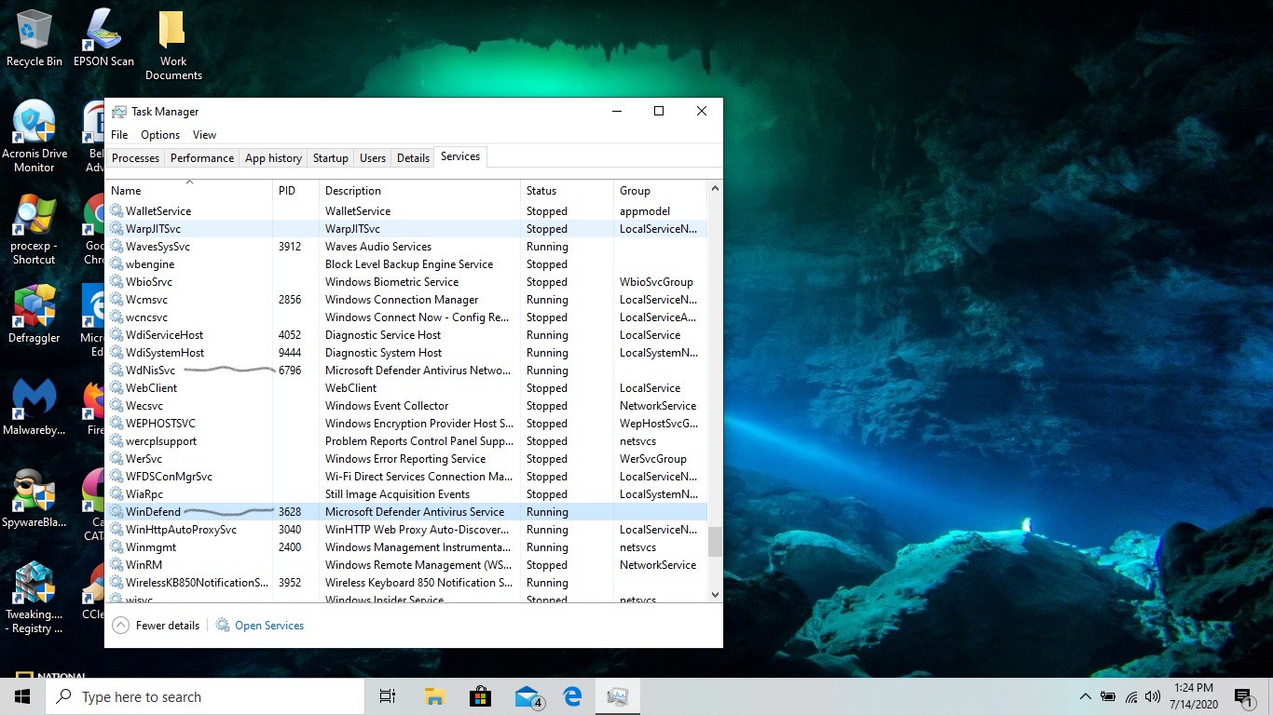Open Task View on the taskbar
Screen dimensions: 1273x715
coord(388,696)
